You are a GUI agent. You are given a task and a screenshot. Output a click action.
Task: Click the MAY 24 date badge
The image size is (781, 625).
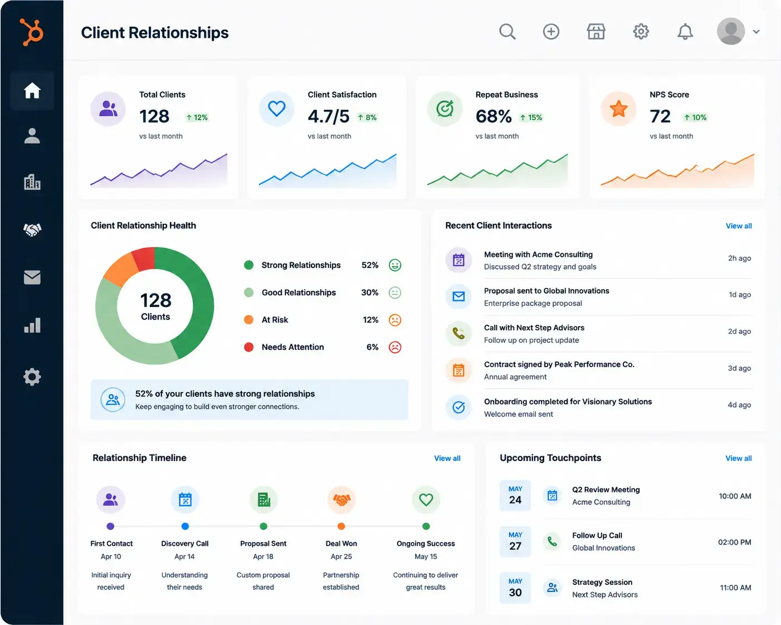tap(515, 495)
